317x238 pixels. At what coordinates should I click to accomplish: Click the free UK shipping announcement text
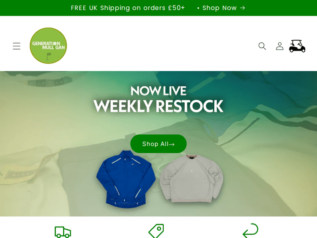coord(128,8)
